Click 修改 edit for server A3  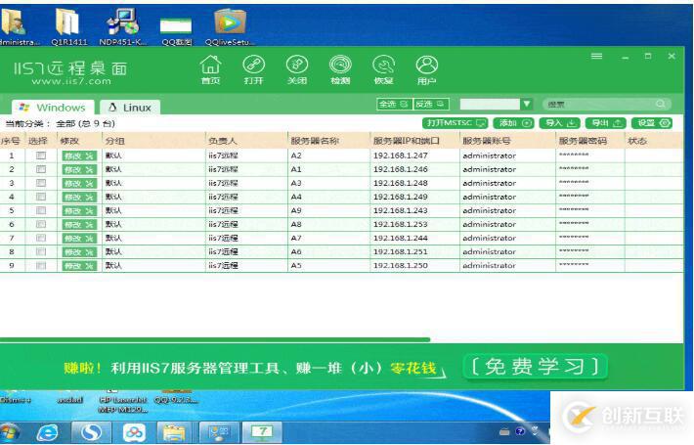coord(79,183)
